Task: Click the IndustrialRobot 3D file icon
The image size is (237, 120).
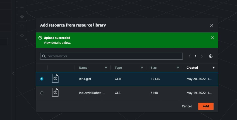Action: 55,93
